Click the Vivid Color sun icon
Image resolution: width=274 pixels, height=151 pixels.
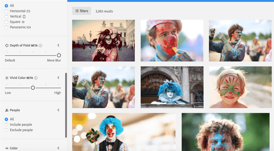click(7, 78)
